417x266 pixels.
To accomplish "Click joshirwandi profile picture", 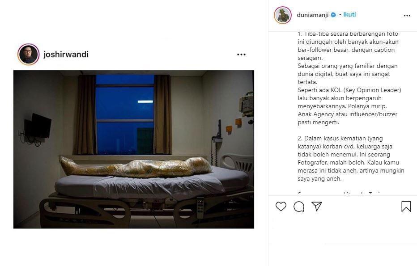I will [x=29, y=54].
